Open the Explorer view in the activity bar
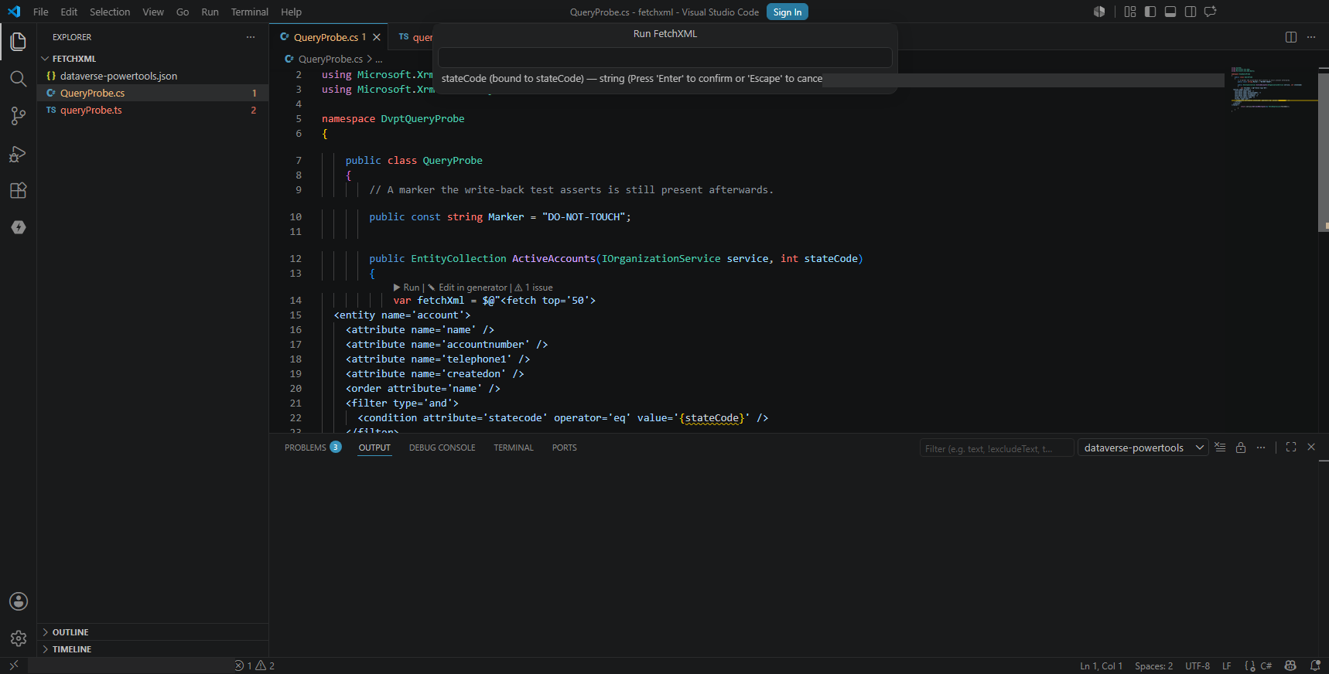The height and width of the screenshot is (674, 1329). point(19,42)
